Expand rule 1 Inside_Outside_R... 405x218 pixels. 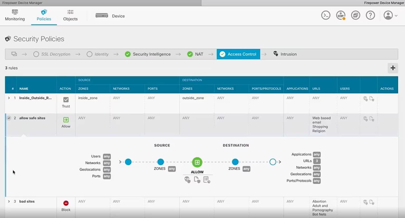[x=9, y=98]
